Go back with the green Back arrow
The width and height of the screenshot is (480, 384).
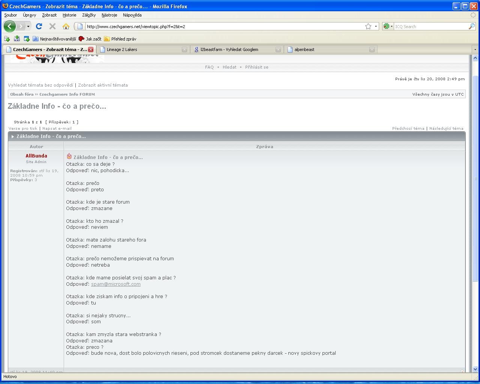tap(9, 26)
